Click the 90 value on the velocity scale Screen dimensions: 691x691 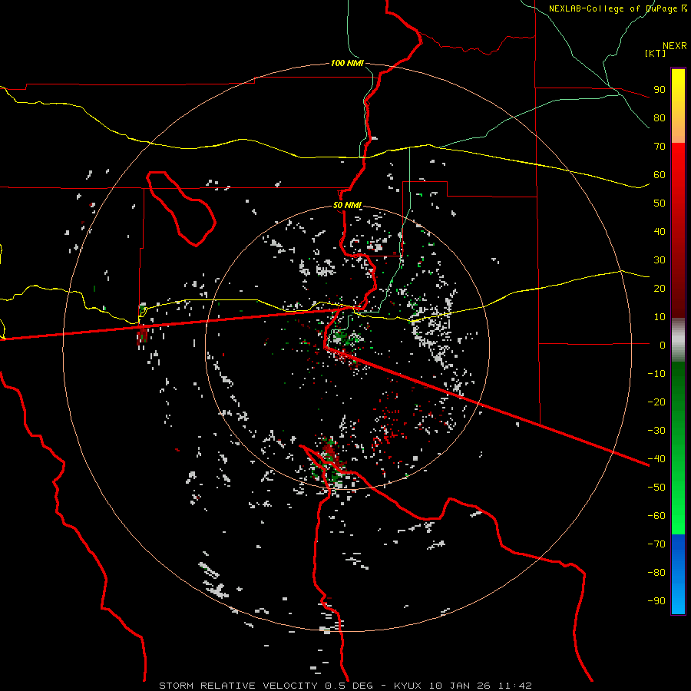tap(660, 90)
